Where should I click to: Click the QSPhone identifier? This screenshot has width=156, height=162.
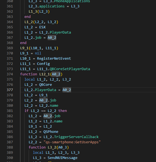point(51,131)
